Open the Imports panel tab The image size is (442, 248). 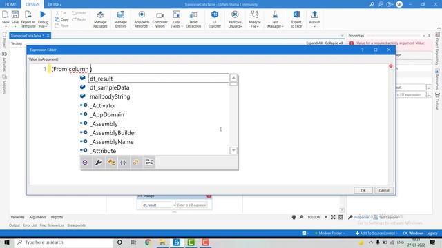coord(57,217)
